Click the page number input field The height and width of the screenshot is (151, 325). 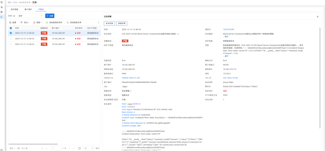tap(55, 148)
